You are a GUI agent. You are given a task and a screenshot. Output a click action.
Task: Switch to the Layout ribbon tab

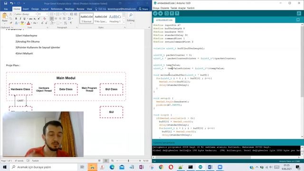pos(45,9)
